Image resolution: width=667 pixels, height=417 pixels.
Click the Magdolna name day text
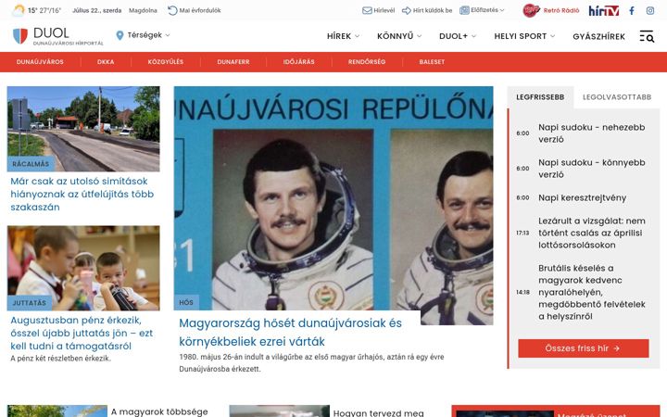click(x=143, y=10)
